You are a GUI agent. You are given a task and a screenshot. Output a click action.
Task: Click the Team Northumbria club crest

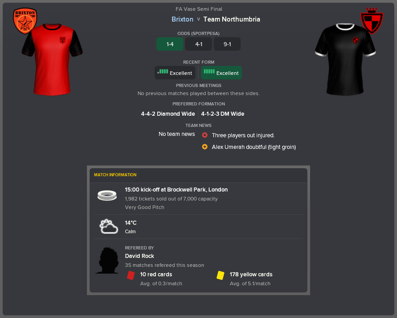[371, 21]
